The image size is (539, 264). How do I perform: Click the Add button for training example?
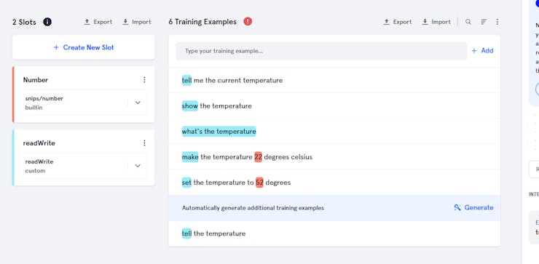(x=482, y=50)
